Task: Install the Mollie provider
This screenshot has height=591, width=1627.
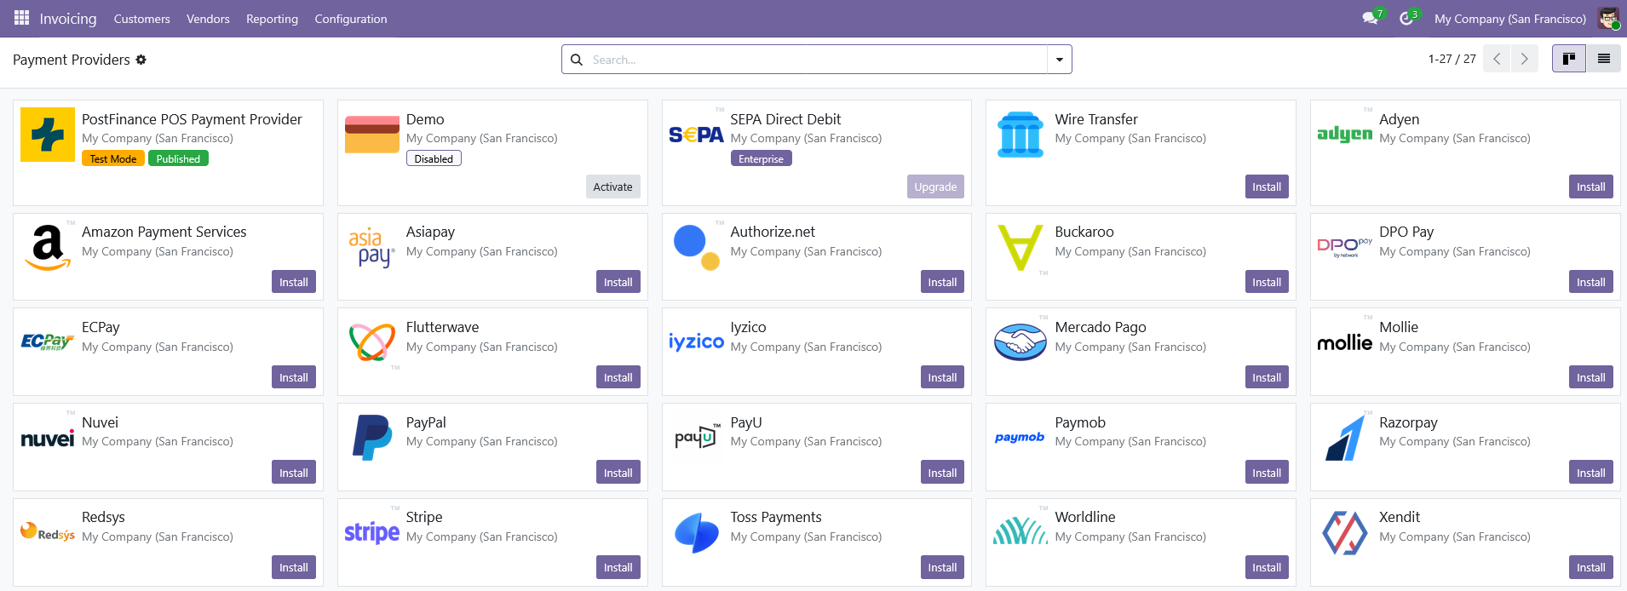Action: 1590,377
